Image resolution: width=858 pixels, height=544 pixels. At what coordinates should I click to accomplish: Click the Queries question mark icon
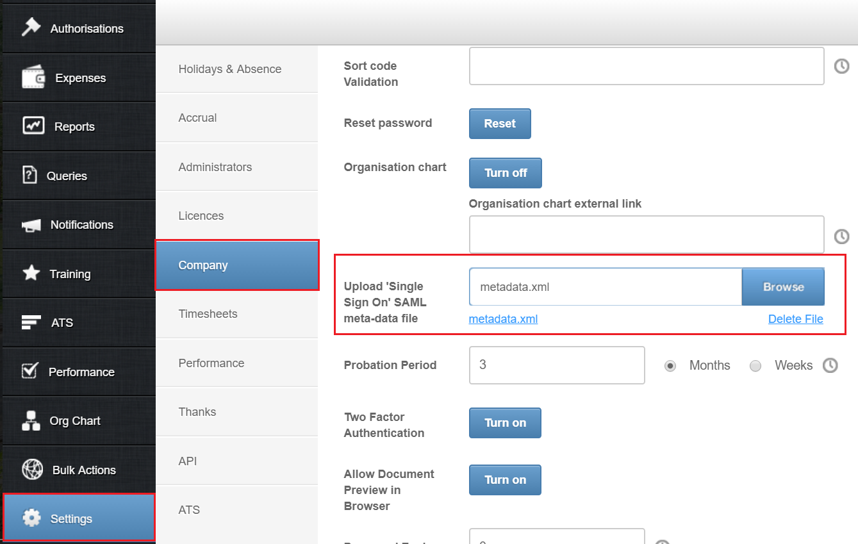(29, 175)
